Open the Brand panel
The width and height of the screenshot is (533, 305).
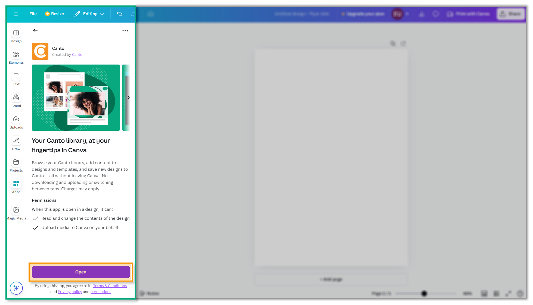pos(16,99)
